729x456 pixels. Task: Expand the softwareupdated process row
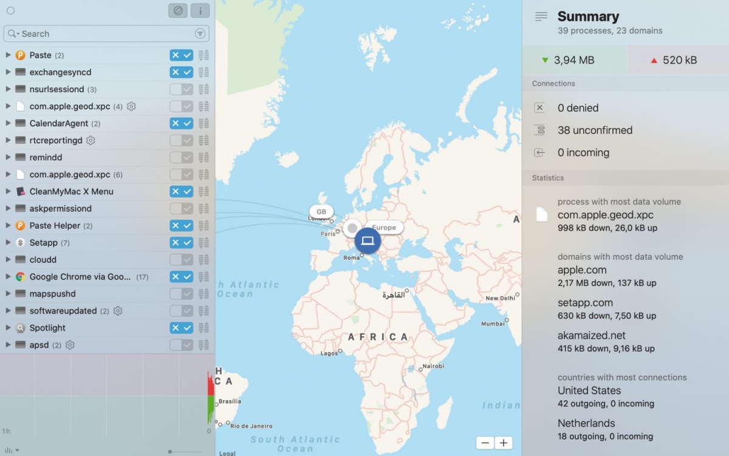click(x=8, y=311)
